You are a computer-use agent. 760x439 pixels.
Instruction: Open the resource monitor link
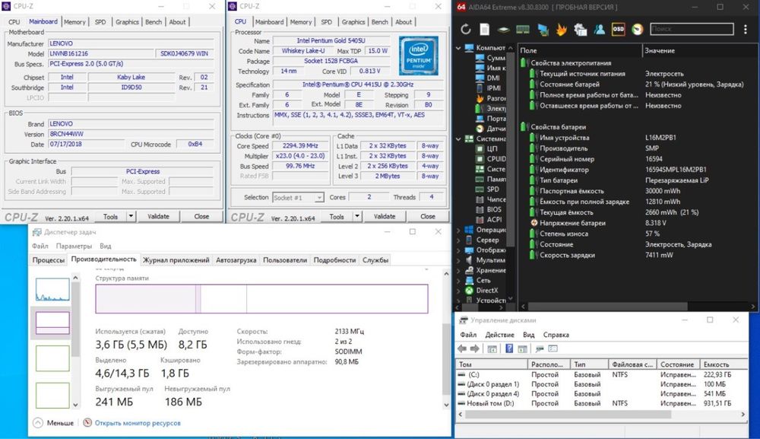tap(138, 423)
